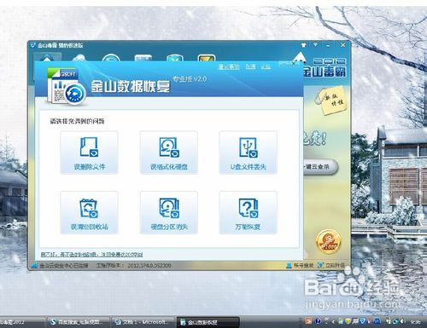Click the golden medal badge in 金山毒霸
Viewport: 427px width, 328px height.
click(328, 242)
